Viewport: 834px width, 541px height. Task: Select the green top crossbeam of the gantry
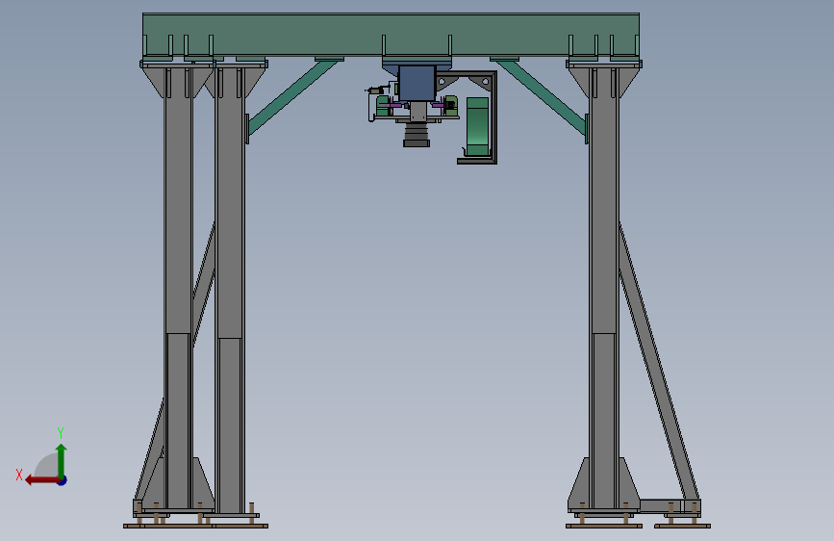pyautogui.click(x=391, y=34)
